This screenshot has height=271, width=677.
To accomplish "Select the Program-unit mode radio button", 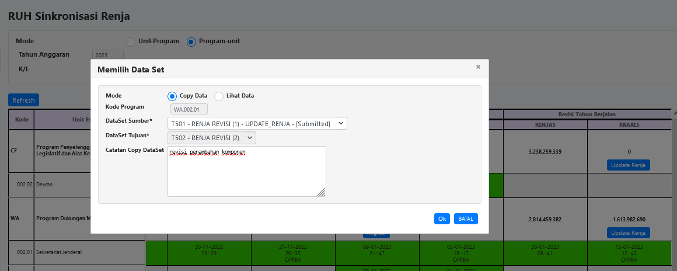I will click(x=191, y=41).
